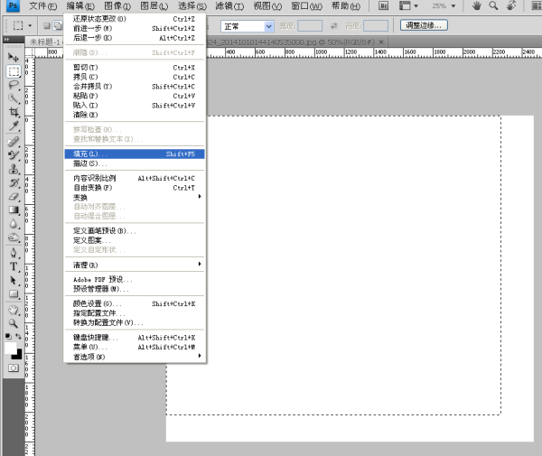Image resolution: width=542 pixels, height=456 pixels.
Task: Open the 正常 style dropdown
Action: 248,26
